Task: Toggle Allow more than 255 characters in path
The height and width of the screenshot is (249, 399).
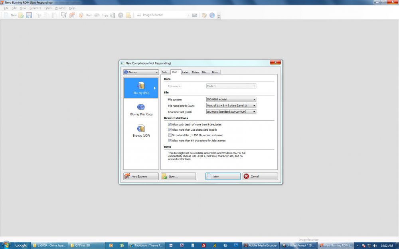Action: click(170, 130)
